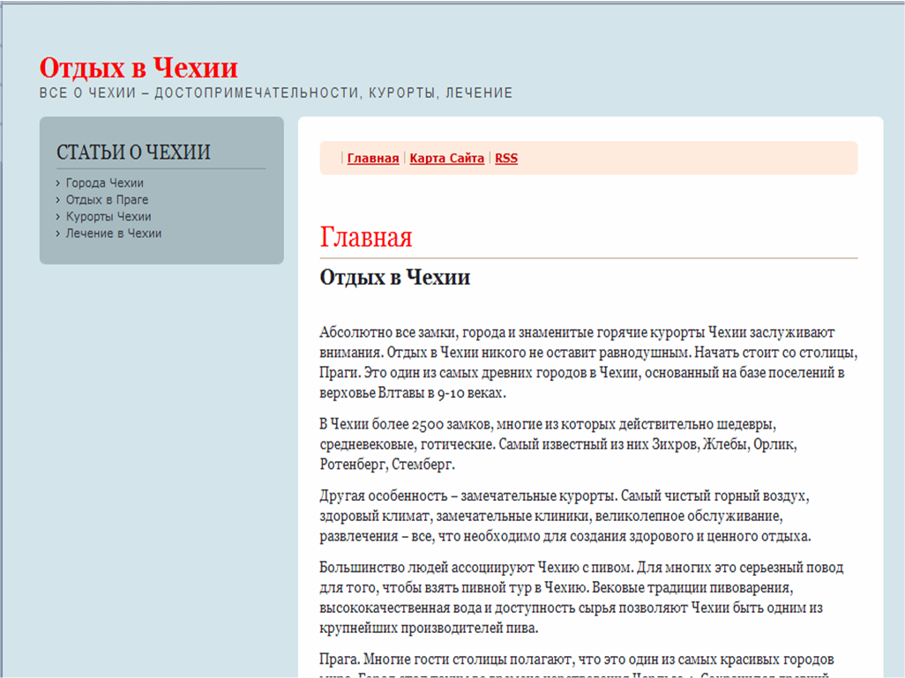
Task: Open the Карта Сайта page
Action: click(x=446, y=159)
